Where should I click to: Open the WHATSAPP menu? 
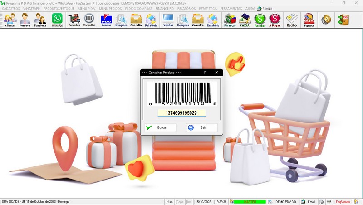pos(31,9)
